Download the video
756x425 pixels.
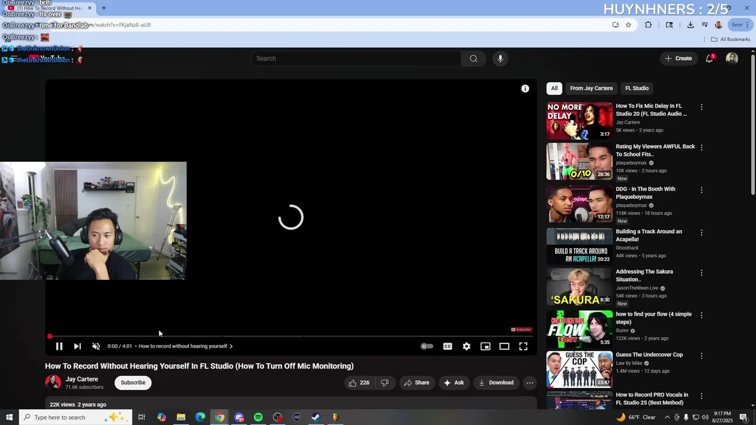(x=496, y=382)
